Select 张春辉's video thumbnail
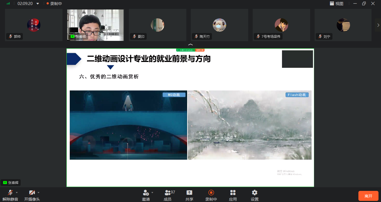This screenshot has height=202, width=381. pyautogui.click(x=95, y=25)
